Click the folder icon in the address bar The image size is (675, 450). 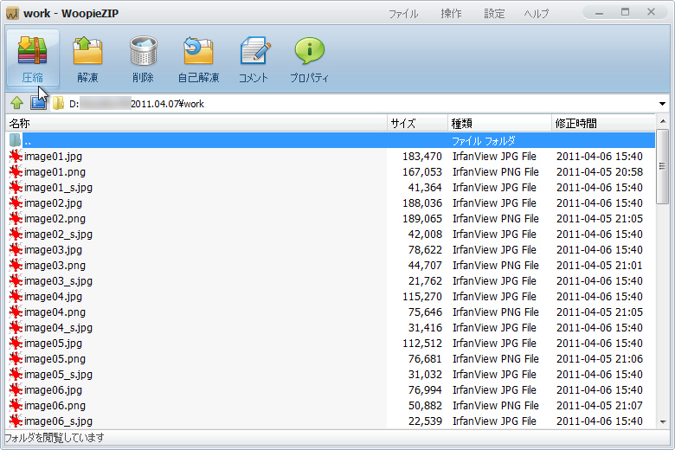tap(58, 103)
